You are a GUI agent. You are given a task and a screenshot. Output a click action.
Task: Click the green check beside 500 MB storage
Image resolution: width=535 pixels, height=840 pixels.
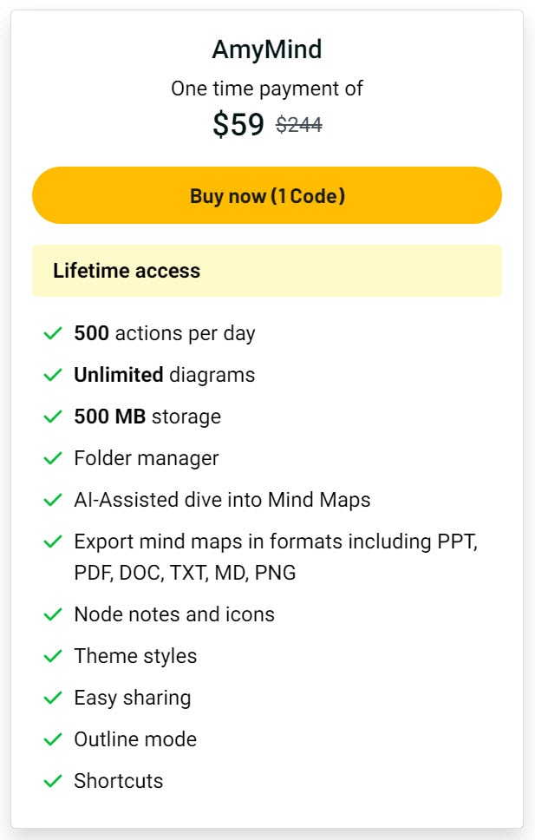(x=53, y=417)
